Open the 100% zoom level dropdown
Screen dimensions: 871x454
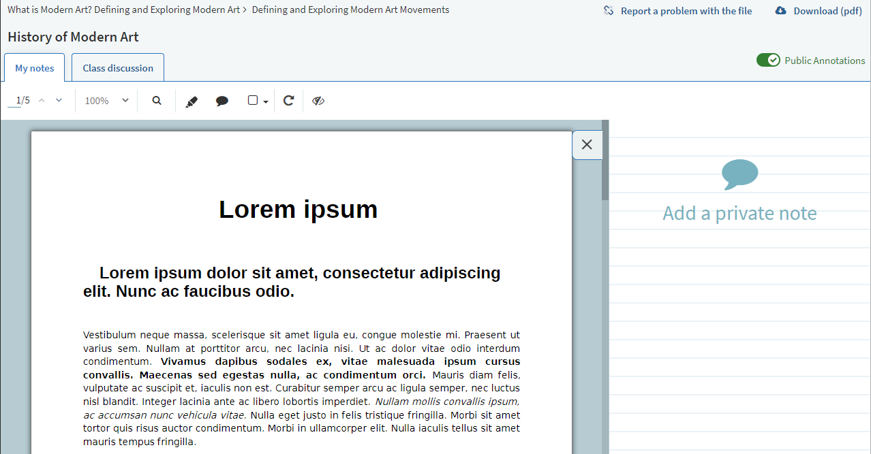click(106, 101)
